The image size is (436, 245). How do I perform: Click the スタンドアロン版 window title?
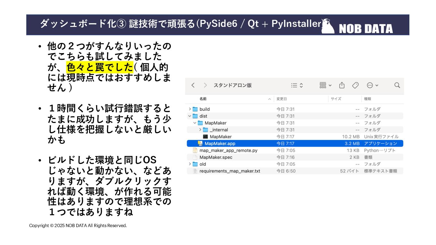pyautogui.click(x=233, y=85)
